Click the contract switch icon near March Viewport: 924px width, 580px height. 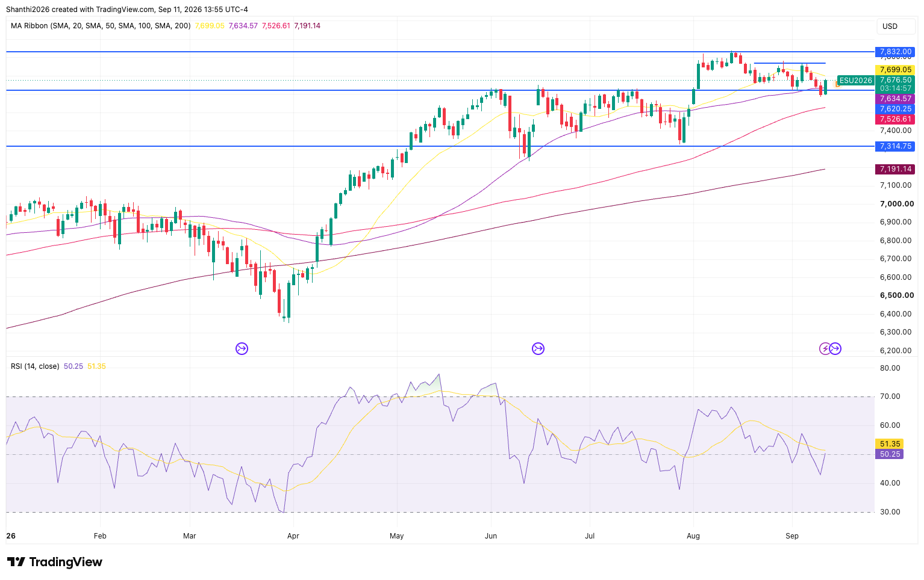pyautogui.click(x=242, y=348)
